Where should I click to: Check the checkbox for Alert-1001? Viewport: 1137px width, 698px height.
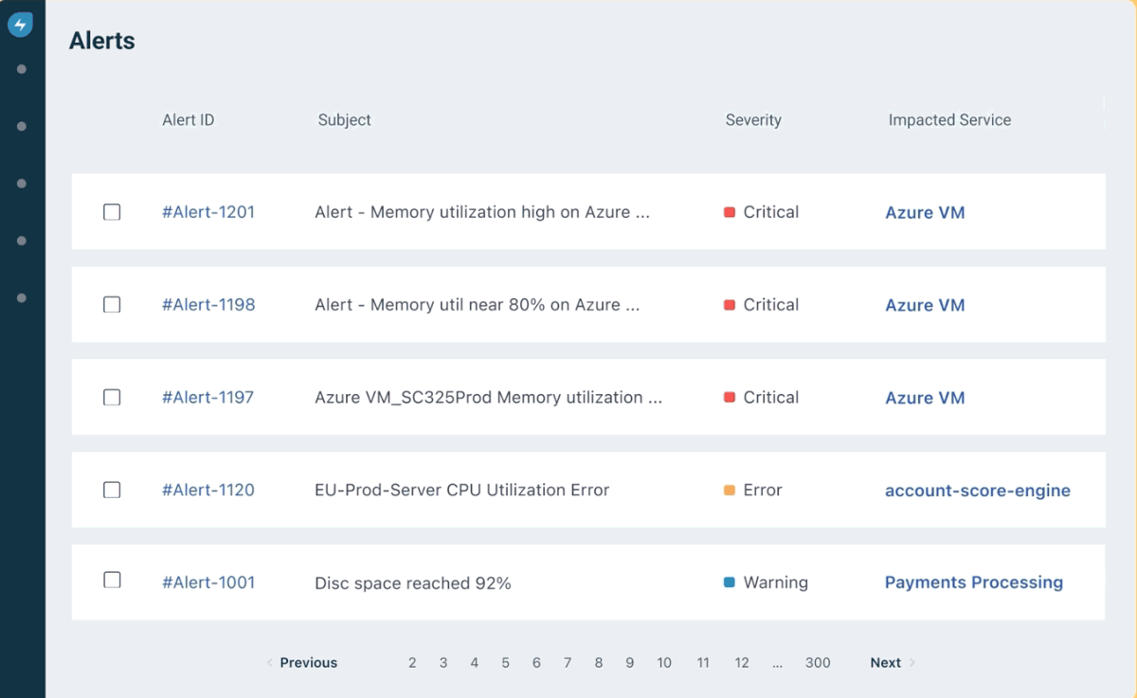coord(112,581)
